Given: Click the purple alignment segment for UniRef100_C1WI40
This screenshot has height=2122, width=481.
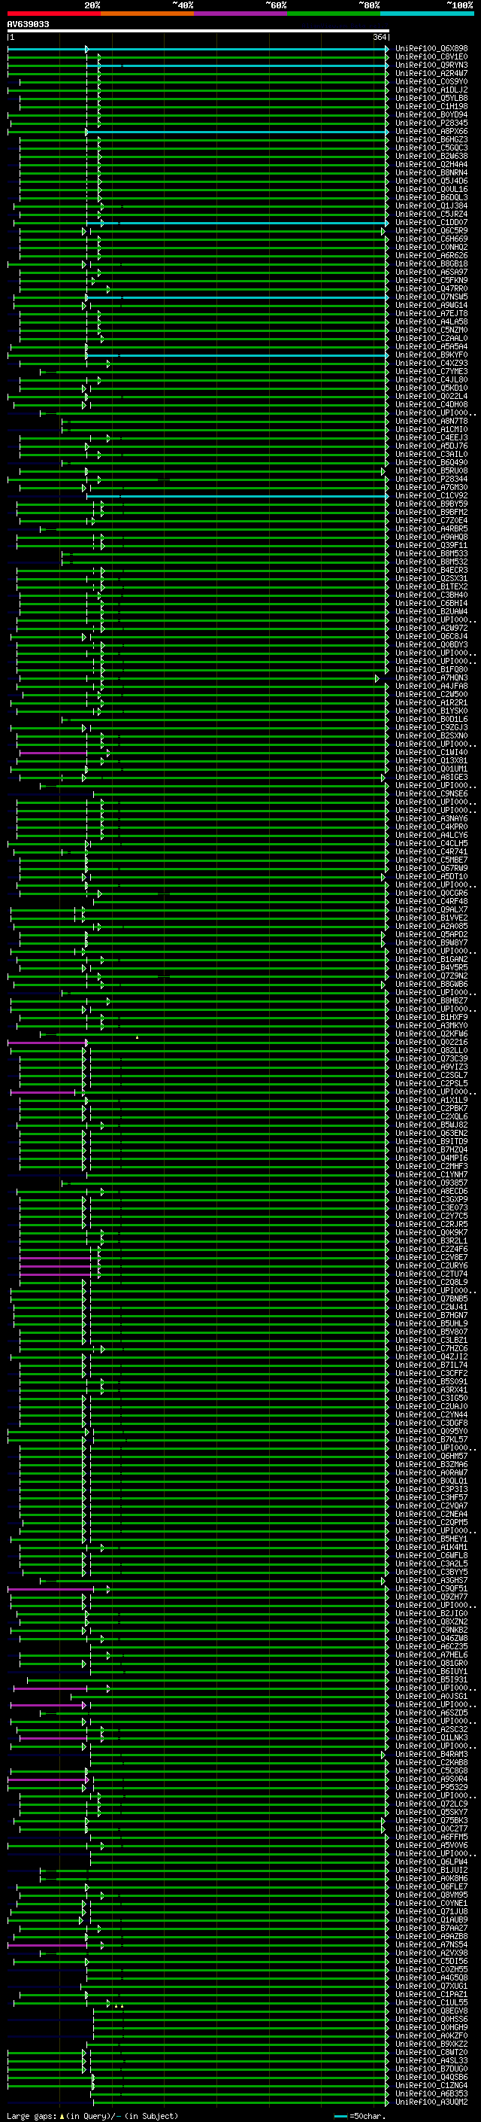Looking at the screenshot, I should pos(53,753).
